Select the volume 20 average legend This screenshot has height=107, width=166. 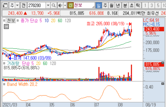[38, 63]
